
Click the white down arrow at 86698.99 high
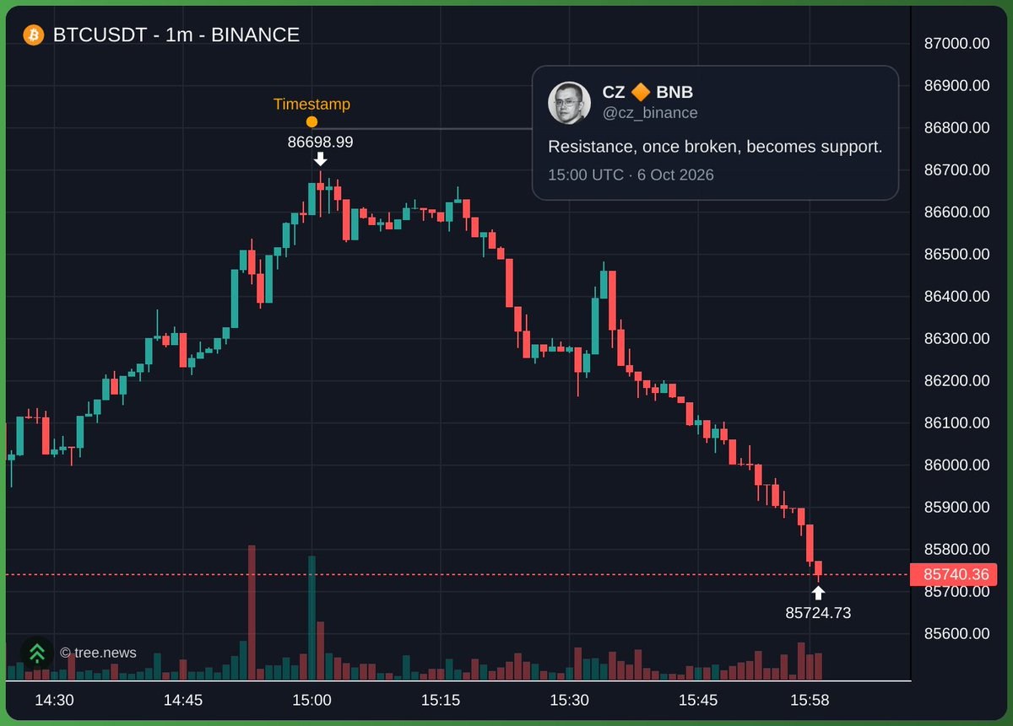click(320, 159)
